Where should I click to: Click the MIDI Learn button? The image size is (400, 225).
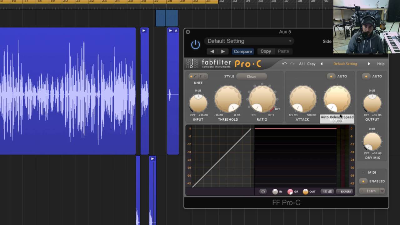369,191
